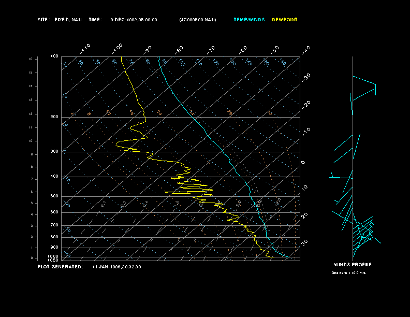Click the one barb wind scale note
Image resolution: width=410 pixels, height=317 pixels.
coord(348,272)
